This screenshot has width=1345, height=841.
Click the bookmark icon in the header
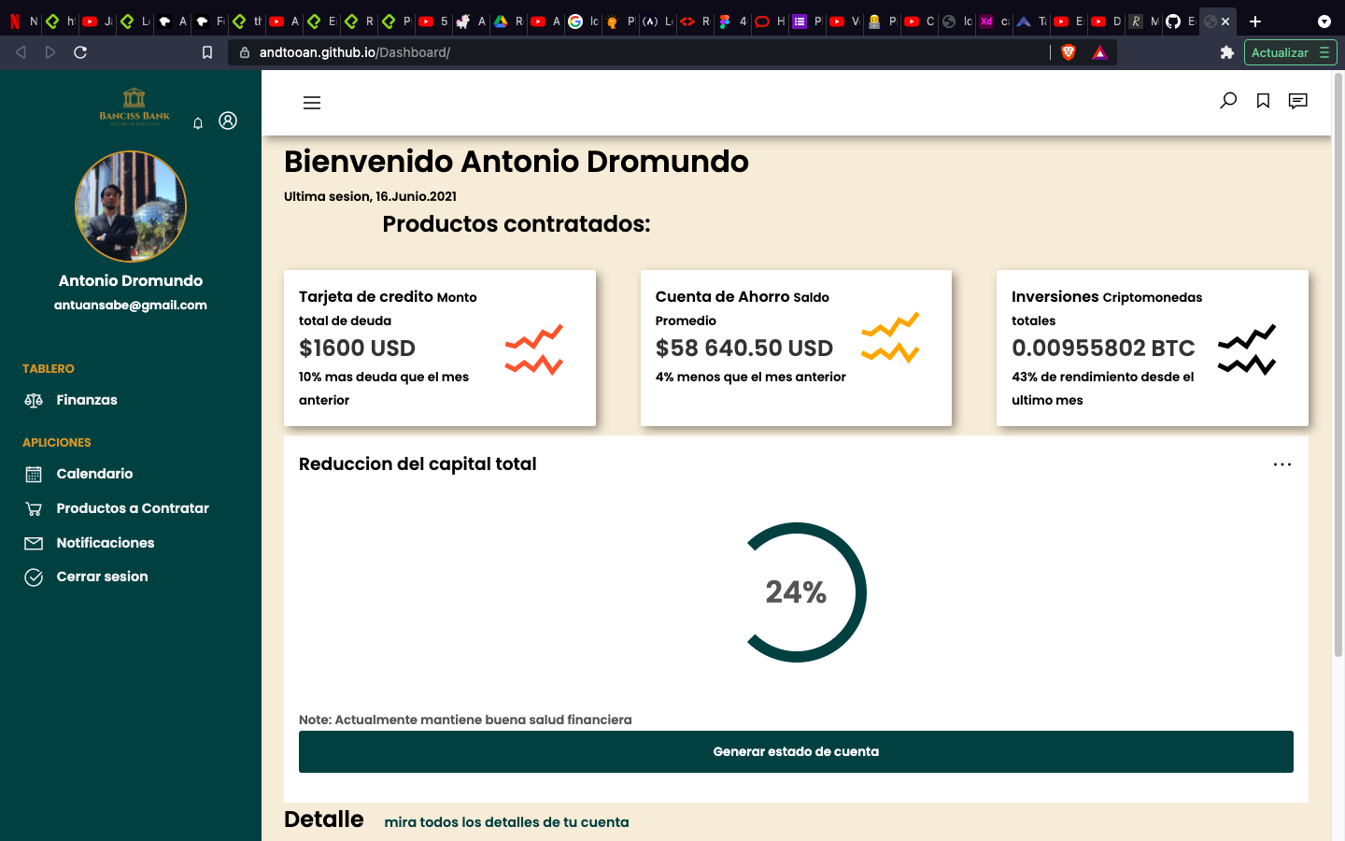1263,101
